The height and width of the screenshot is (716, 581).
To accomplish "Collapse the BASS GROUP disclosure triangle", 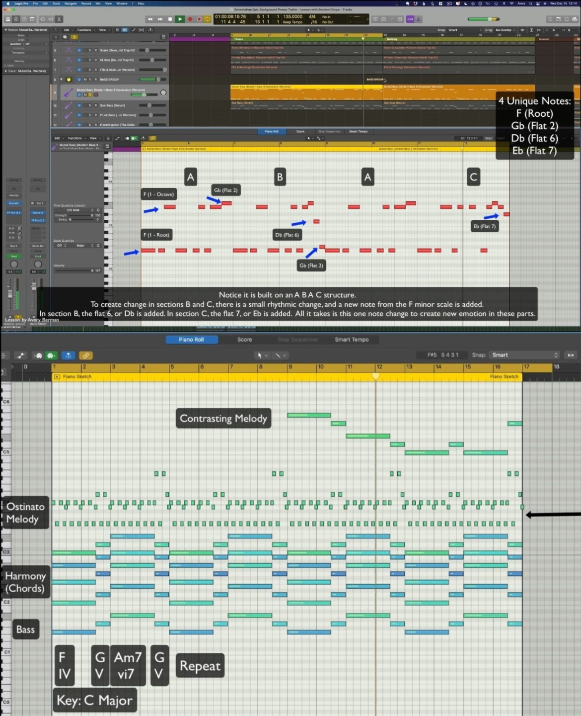I will point(62,79).
